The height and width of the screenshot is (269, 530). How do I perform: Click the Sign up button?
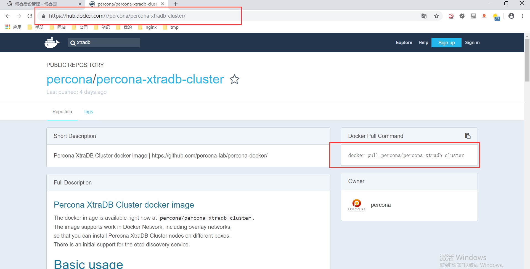click(x=446, y=43)
